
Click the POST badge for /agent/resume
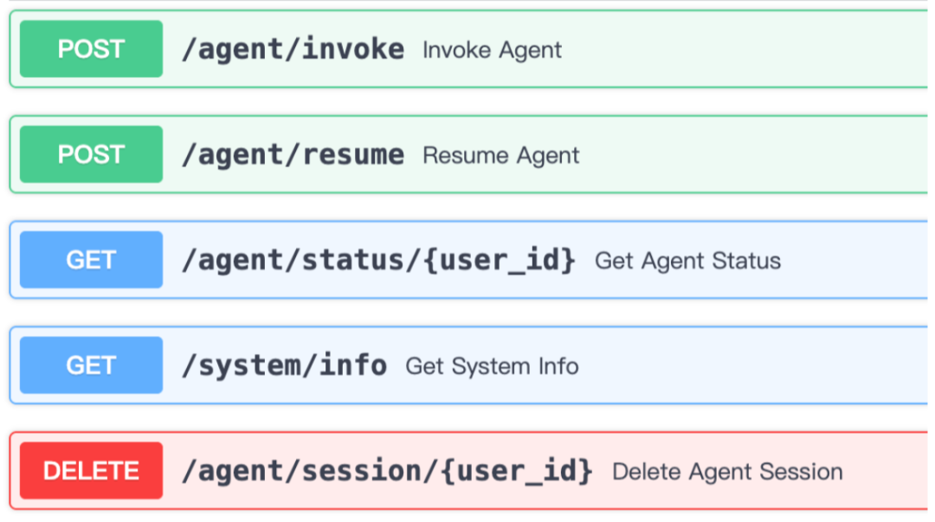[91, 155]
